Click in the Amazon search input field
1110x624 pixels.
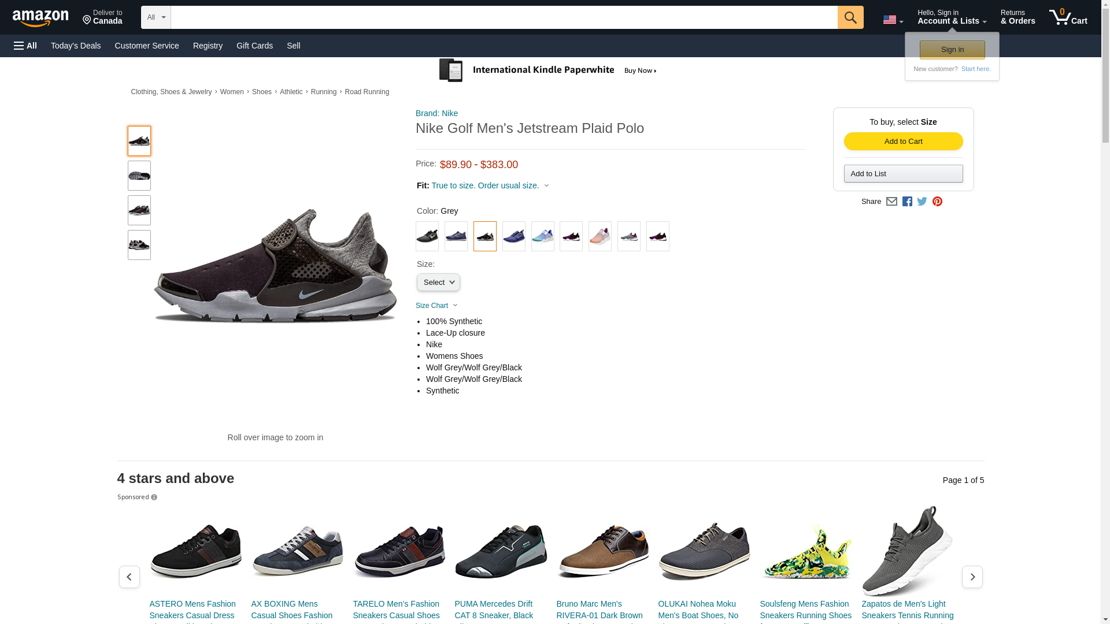(504, 17)
